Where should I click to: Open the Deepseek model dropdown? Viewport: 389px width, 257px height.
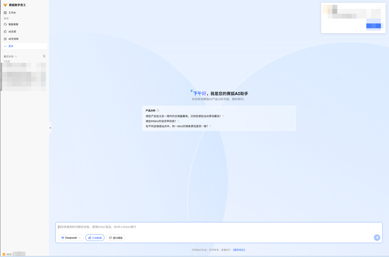71,238
